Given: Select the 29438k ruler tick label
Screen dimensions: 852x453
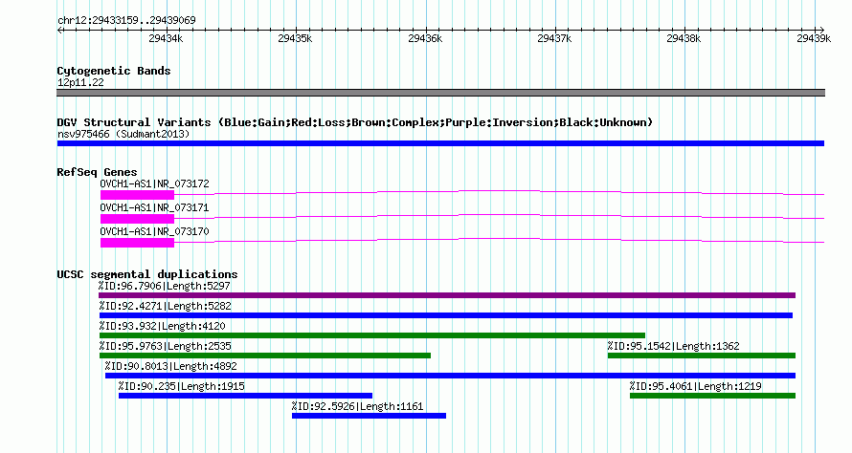Looking at the screenshot, I should point(684,38).
